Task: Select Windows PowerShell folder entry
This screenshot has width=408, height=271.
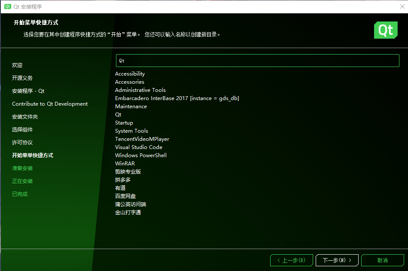Action: click(141, 155)
